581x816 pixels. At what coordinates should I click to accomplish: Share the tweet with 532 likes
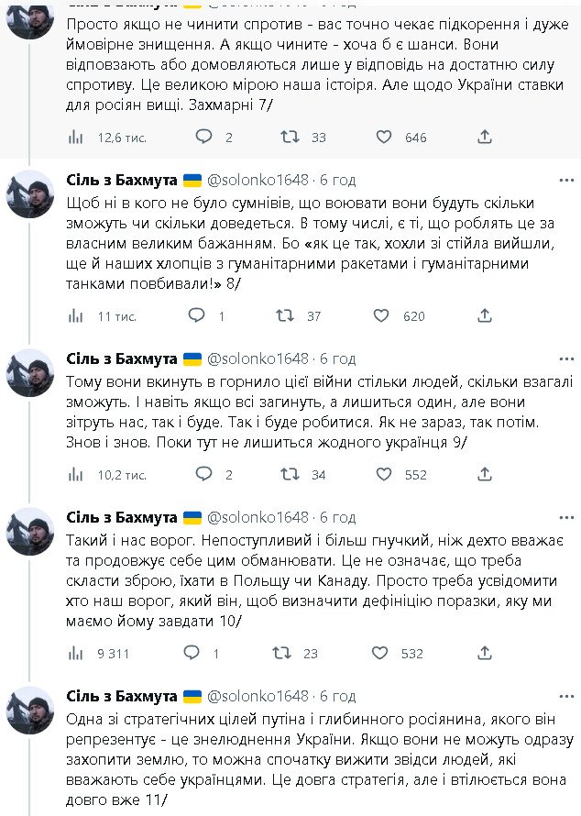pos(485,653)
